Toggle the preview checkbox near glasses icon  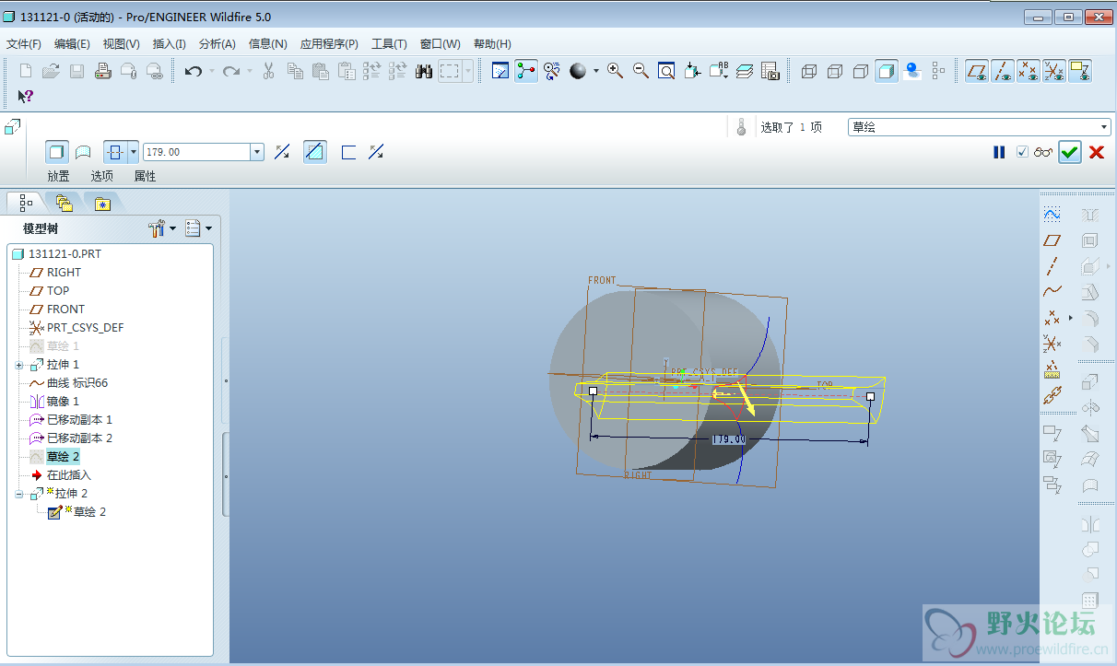click(x=1022, y=152)
